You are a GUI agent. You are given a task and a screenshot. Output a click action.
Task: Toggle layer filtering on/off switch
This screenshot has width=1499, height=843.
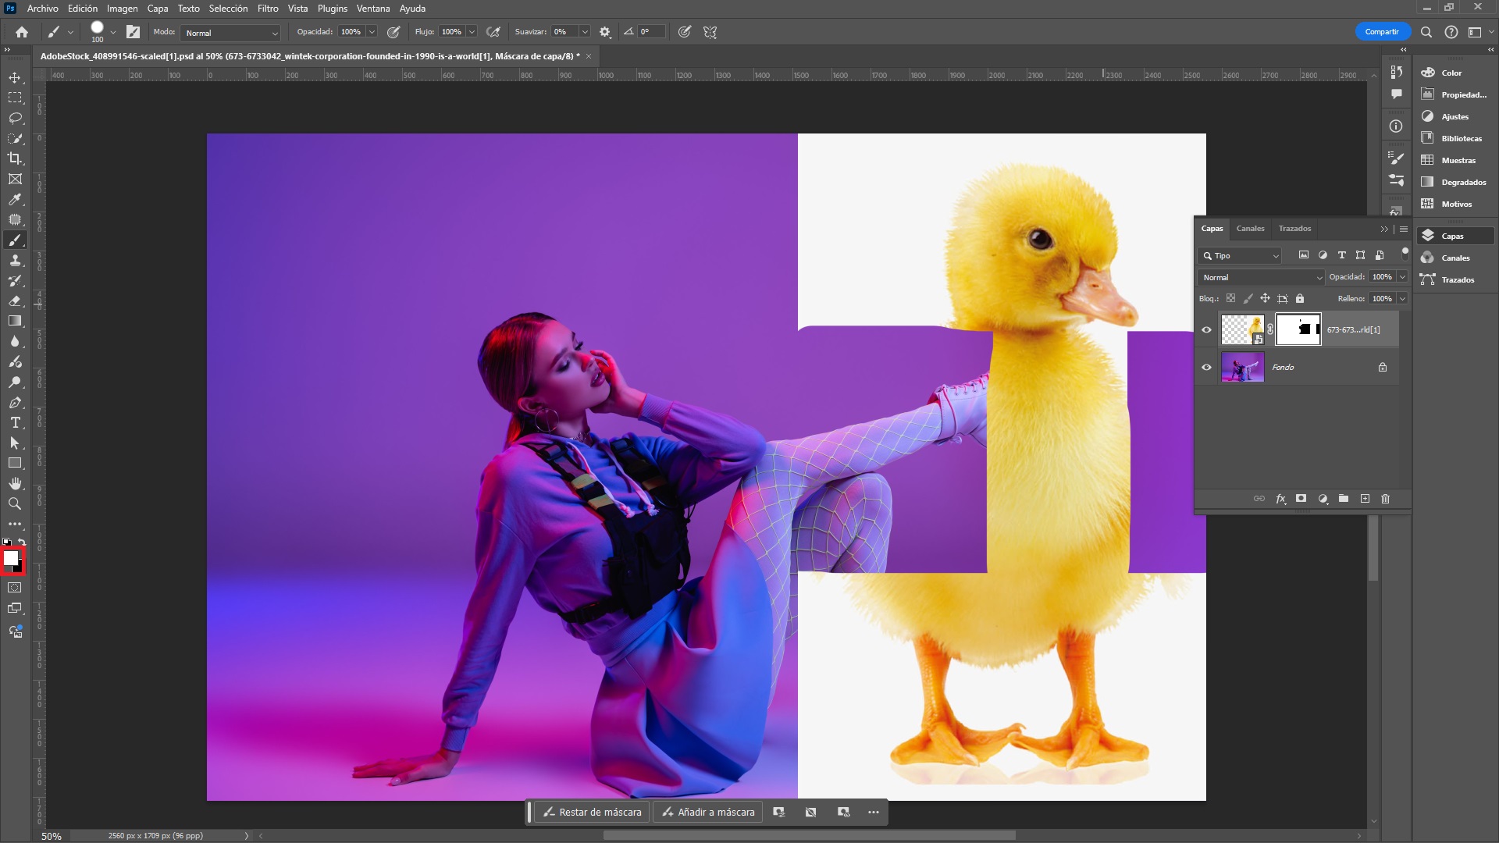pos(1405,254)
